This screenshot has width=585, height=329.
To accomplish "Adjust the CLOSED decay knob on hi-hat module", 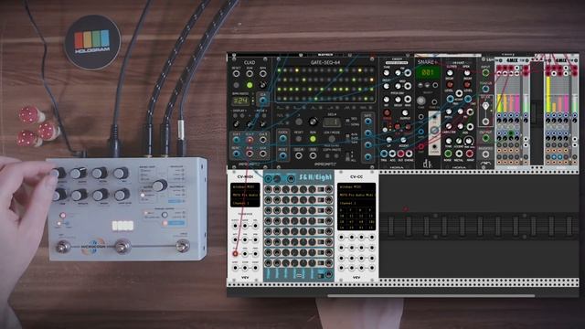I will click(450, 73).
